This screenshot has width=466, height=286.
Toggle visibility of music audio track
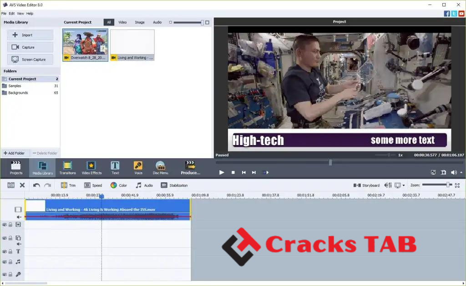coord(5,262)
